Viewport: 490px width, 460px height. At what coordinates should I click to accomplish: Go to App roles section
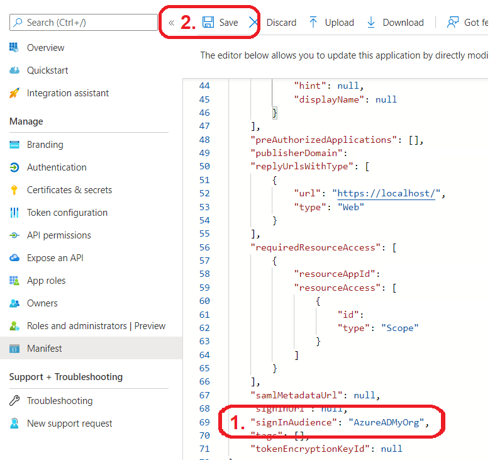click(46, 281)
